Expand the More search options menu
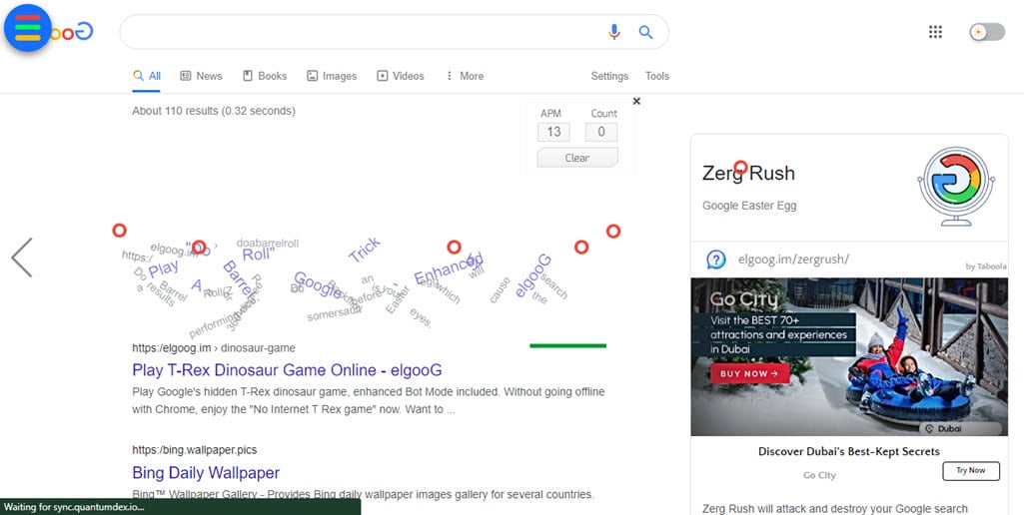Screen dimensions: 1024x515 click(465, 76)
